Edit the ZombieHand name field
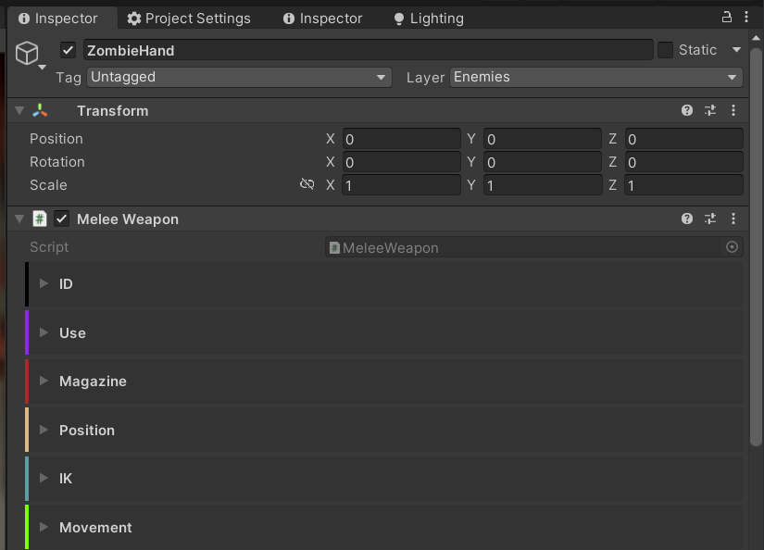 [368, 50]
